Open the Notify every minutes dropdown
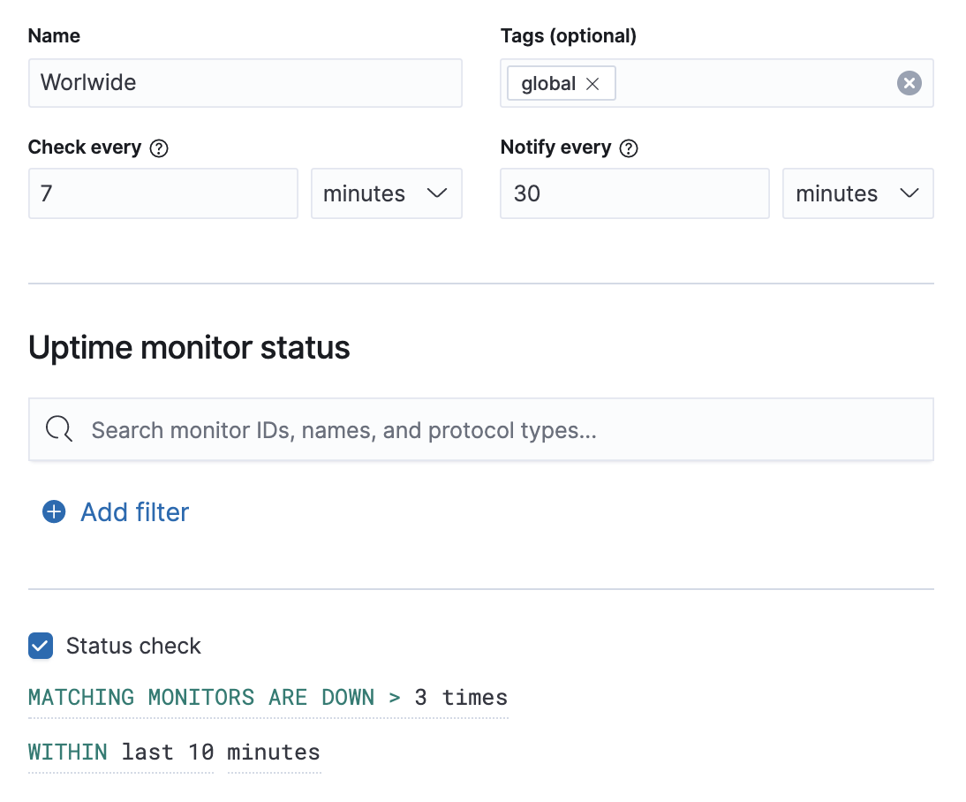 (857, 193)
